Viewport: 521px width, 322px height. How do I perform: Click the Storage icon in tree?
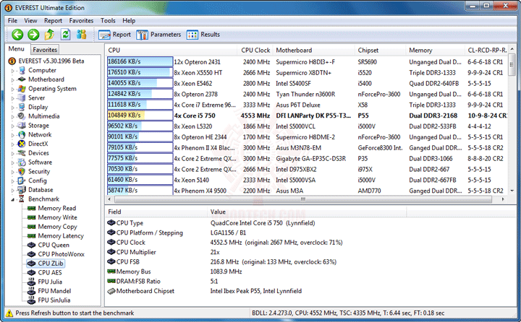[22, 126]
